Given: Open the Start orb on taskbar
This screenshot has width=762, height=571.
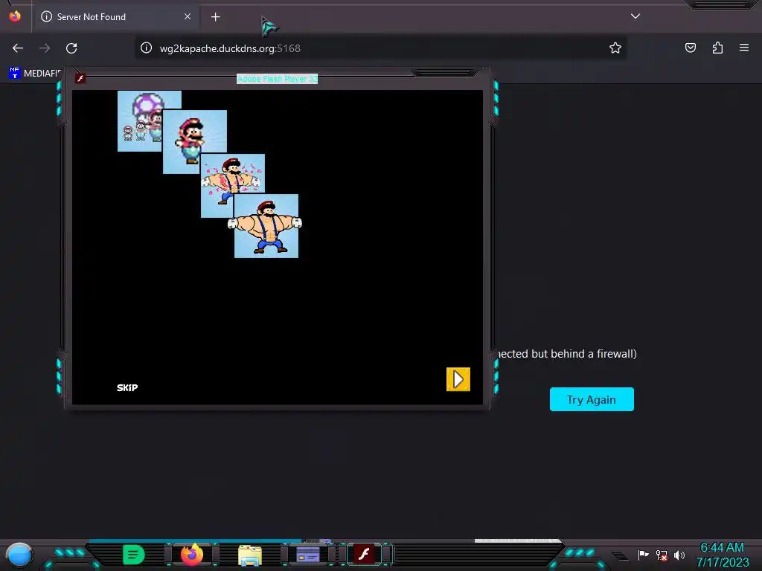Looking at the screenshot, I should point(19,555).
